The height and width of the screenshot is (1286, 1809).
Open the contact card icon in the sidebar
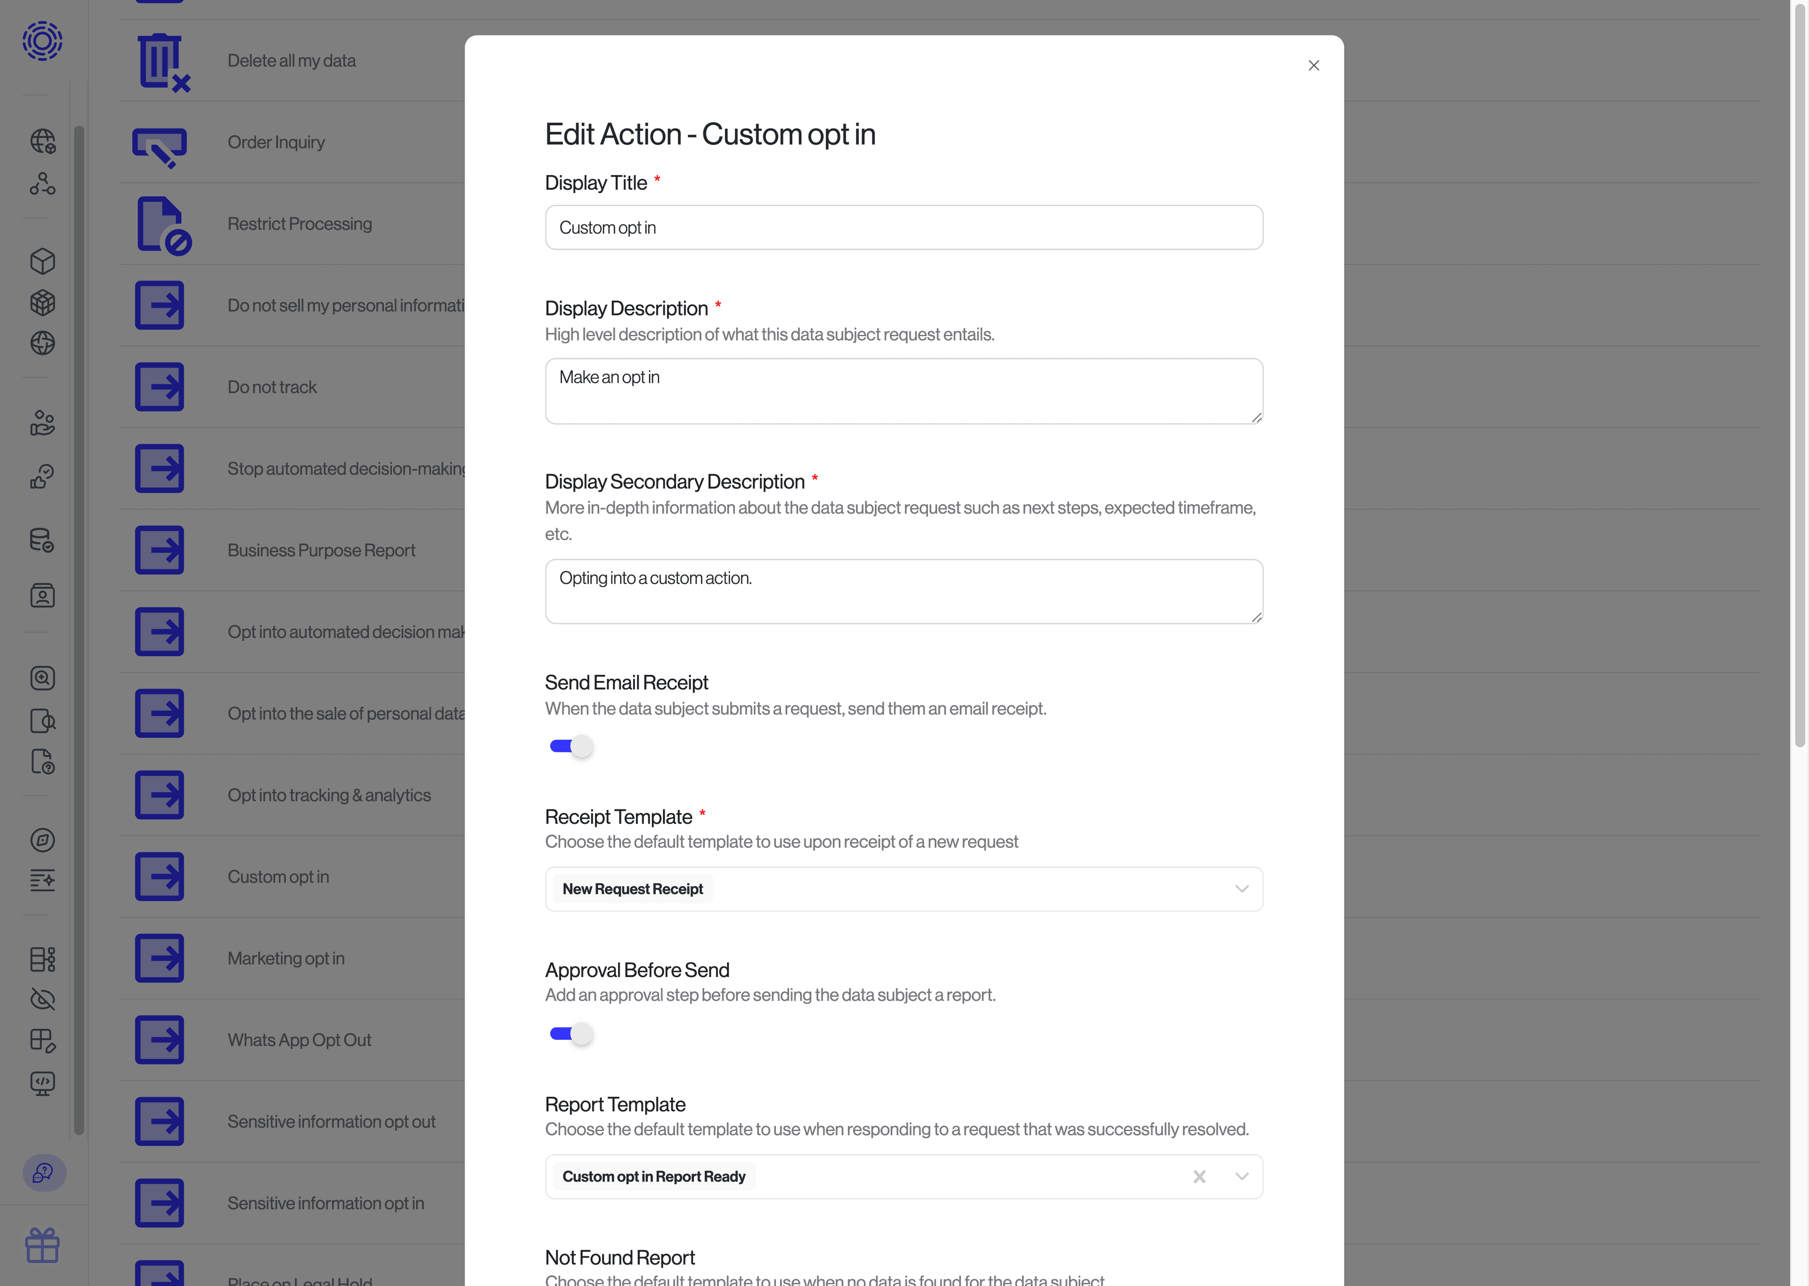42,596
